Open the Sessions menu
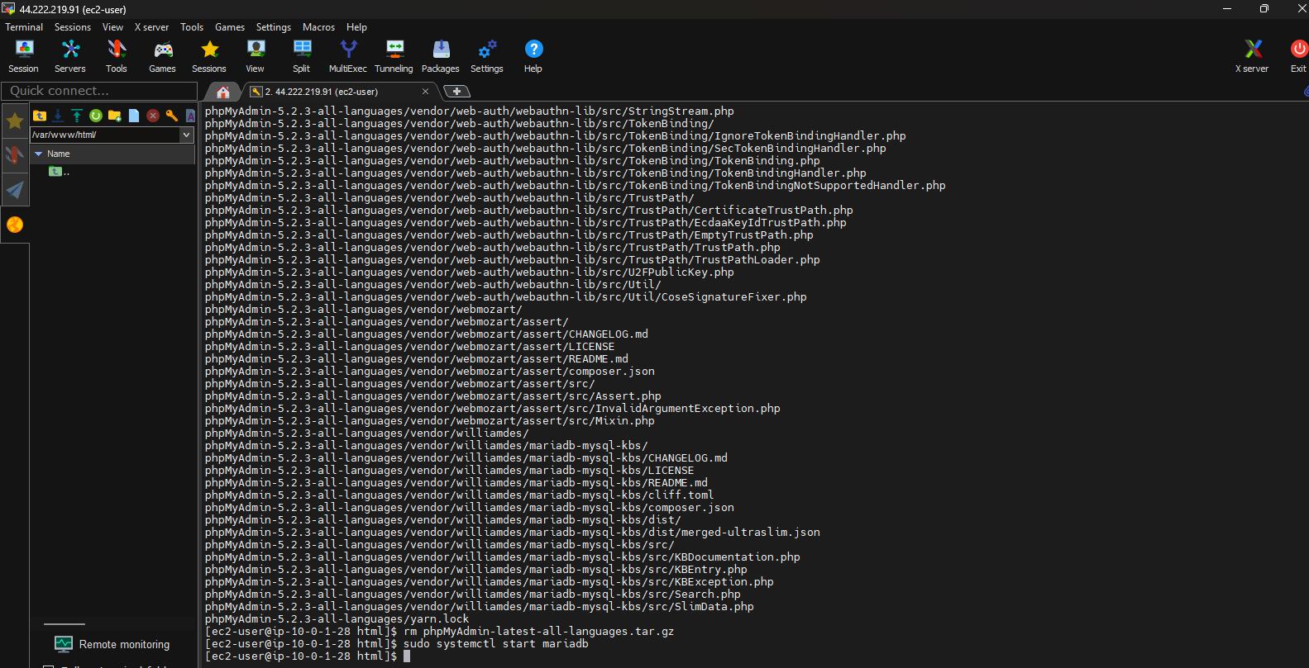1309x668 pixels. point(73,27)
